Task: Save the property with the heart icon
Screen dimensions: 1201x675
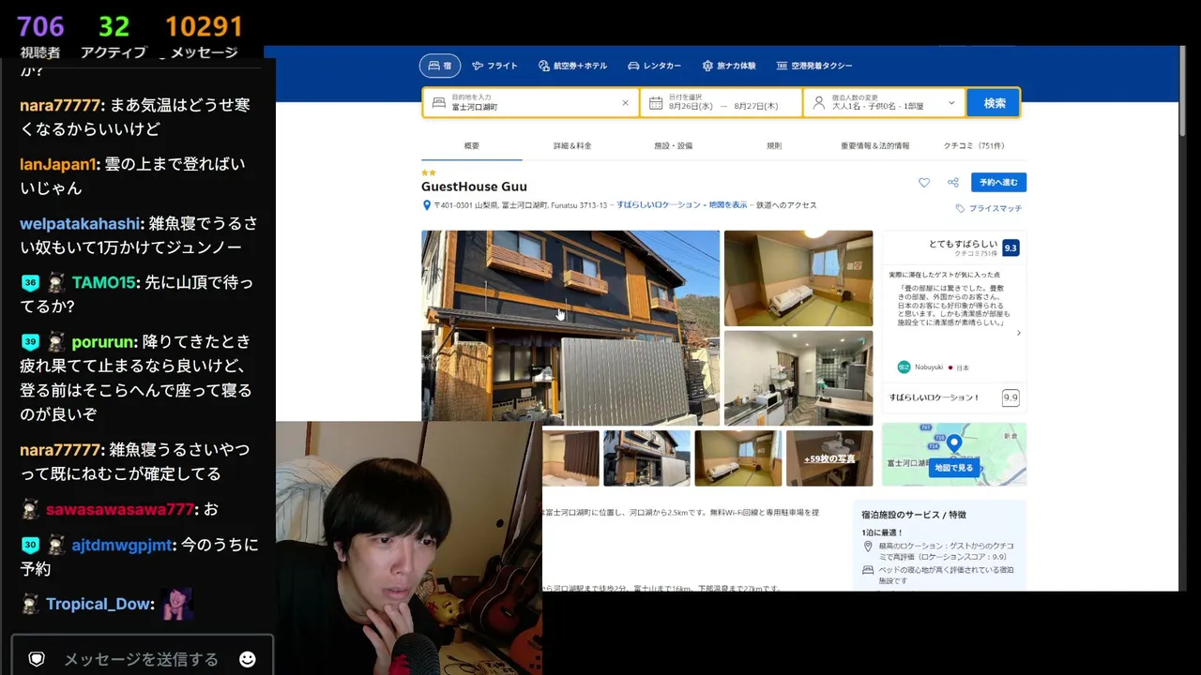Action: pos(924,183)
